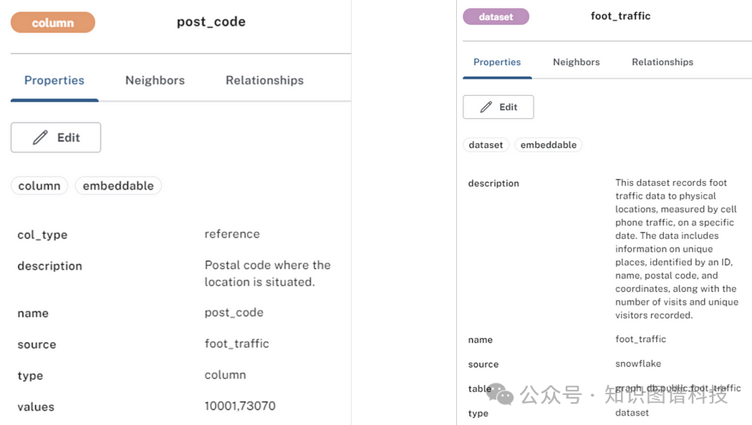Edit the post_code column properties
This screenshot has width=752, height=425.
pyautogui.click(x=56, y=137)
